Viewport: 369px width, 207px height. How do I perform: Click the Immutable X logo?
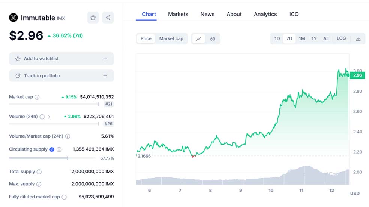[x=13, y=18]
